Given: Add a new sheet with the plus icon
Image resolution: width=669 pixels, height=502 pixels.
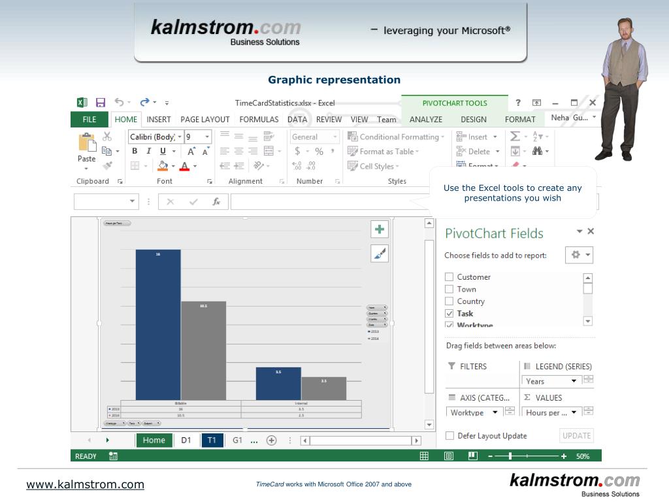Looking at the screenshot, I should (x=271, y=440).
